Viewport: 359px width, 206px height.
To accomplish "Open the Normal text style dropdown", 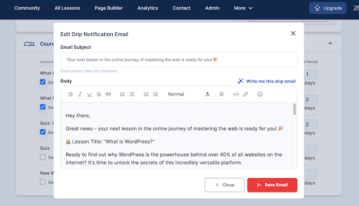I will point(176,94).
